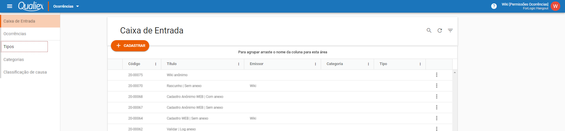Image resolution: width=565 pixels, height=131 pixels.
Task: Open Emissor column options menu
Action: pos(315,64)
